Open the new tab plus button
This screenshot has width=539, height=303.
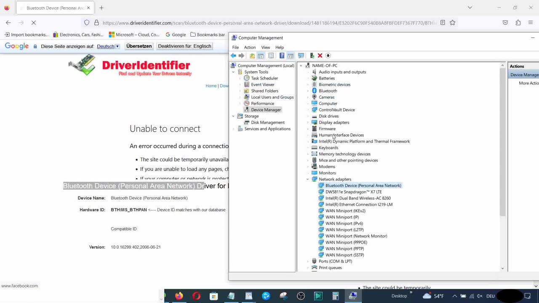coord(101,8)
